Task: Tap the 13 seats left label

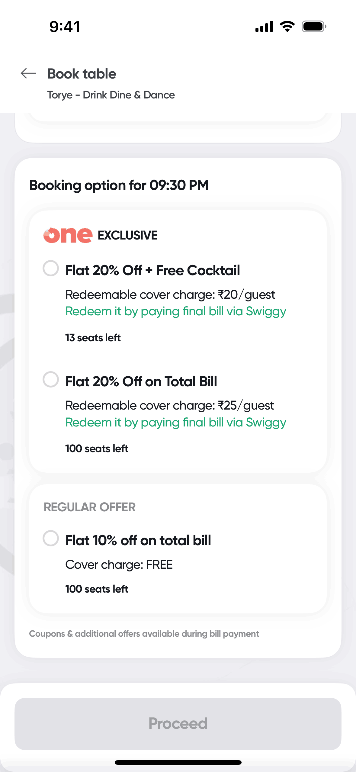Action: click(x=93, y=338)
